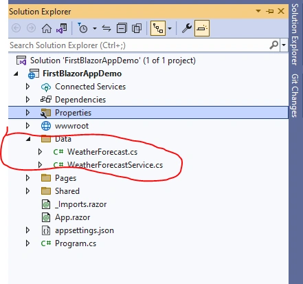Expand the Pages folder

[x=27, y=178]
